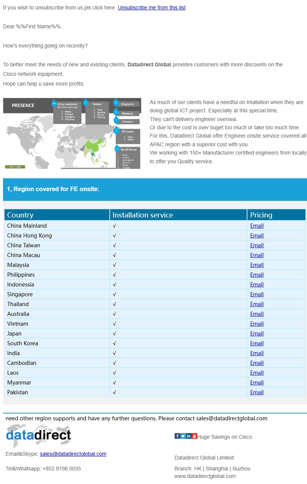Open Email pricing link for South Korea
Image resolution: width=307 pixels, height=484 pixels.
257,343
